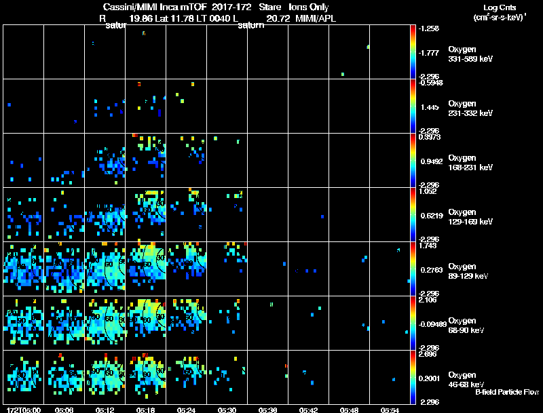
Task: Open the 05:00 panel in the 46-68 keV row
Action: click(24, 377)
